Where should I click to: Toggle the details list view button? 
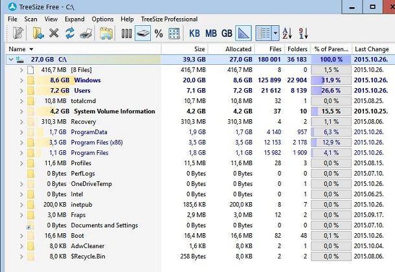coord(264,33)
